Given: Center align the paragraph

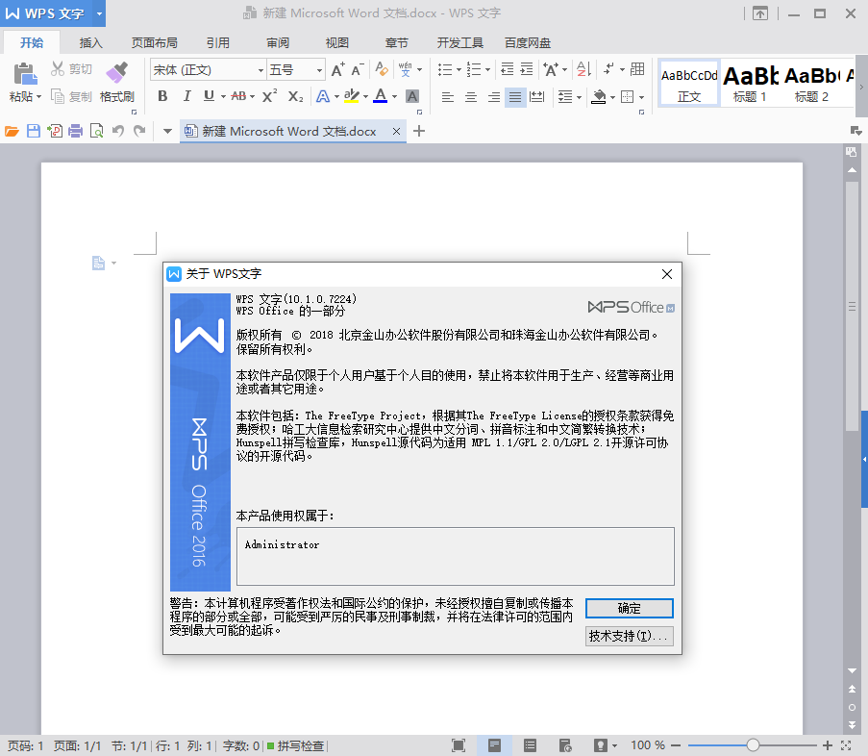Looking at the screenshot, I should pos(471,97).
